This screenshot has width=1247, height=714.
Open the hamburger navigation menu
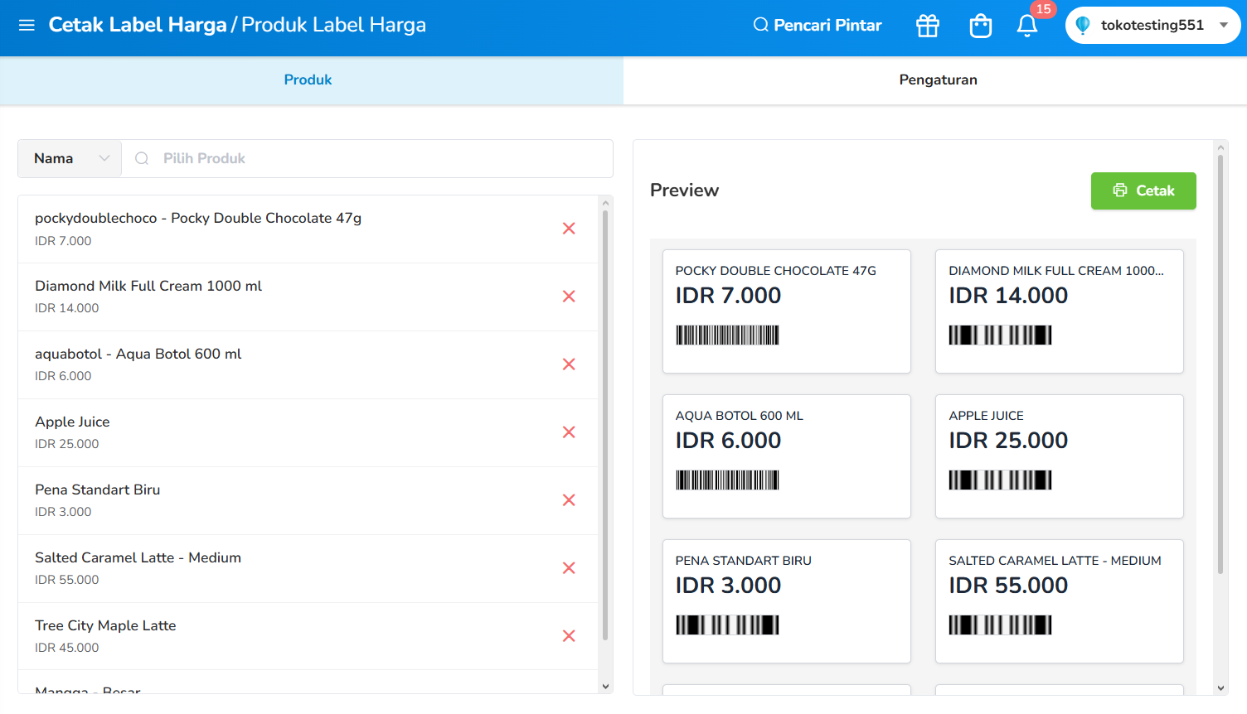point(27,25)
